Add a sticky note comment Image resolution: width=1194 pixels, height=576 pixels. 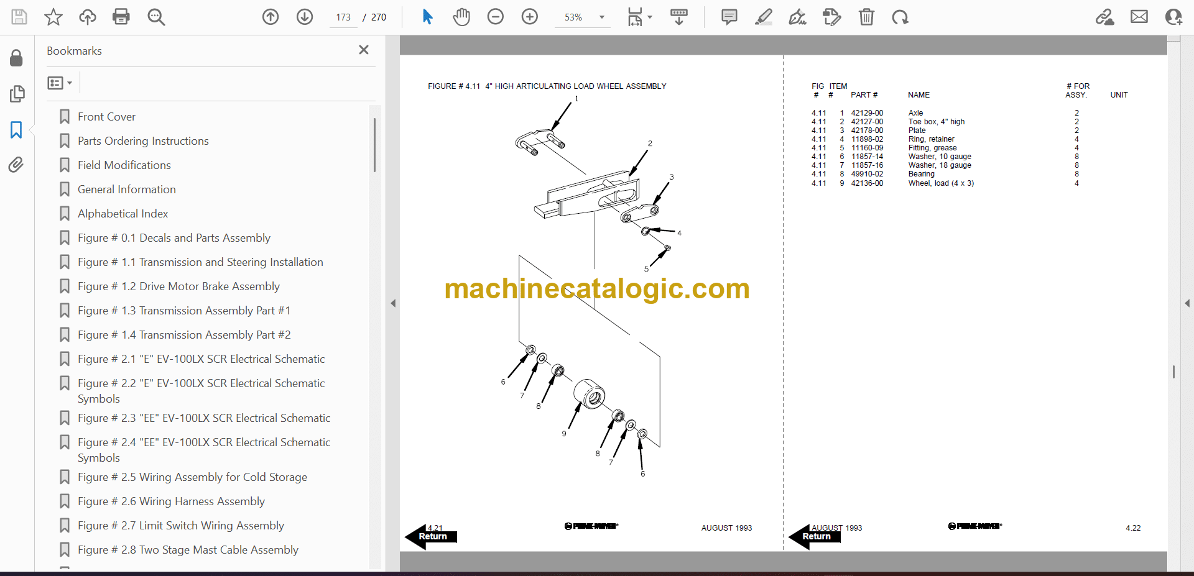coord(729,17)
